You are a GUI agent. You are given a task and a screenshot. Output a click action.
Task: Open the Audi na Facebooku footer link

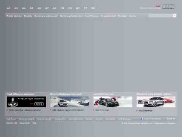152,119
